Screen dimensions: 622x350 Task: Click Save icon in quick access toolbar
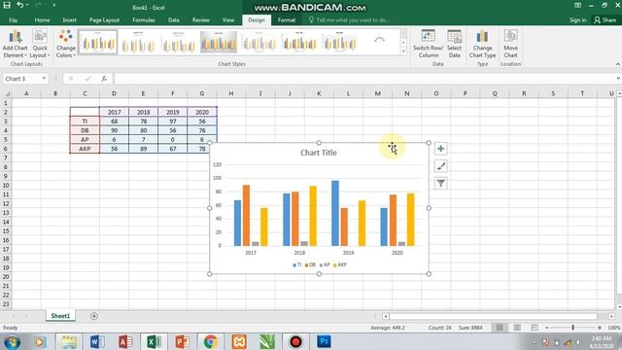point(7,5)
